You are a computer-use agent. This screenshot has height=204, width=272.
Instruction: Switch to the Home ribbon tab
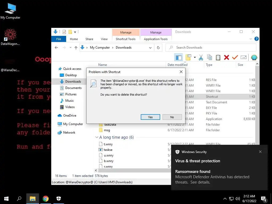pyautogui.click(x=74, y=39)
